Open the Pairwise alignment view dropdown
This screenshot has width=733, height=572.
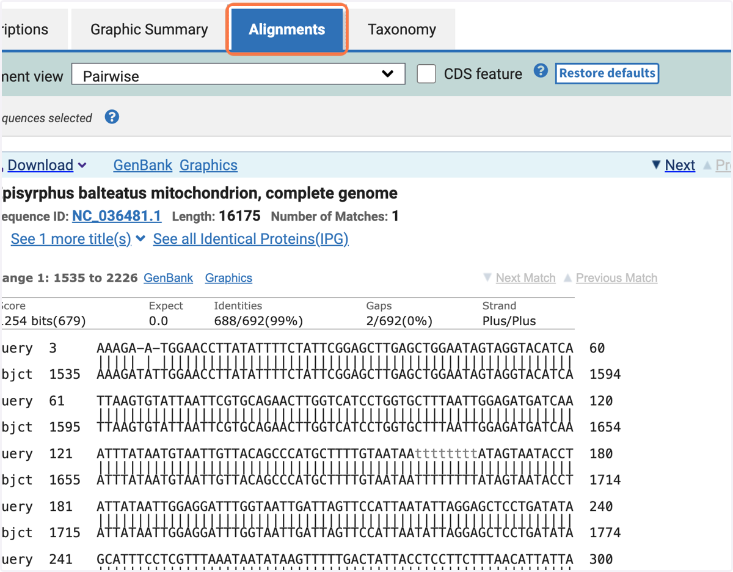click(x=238, y=74)
